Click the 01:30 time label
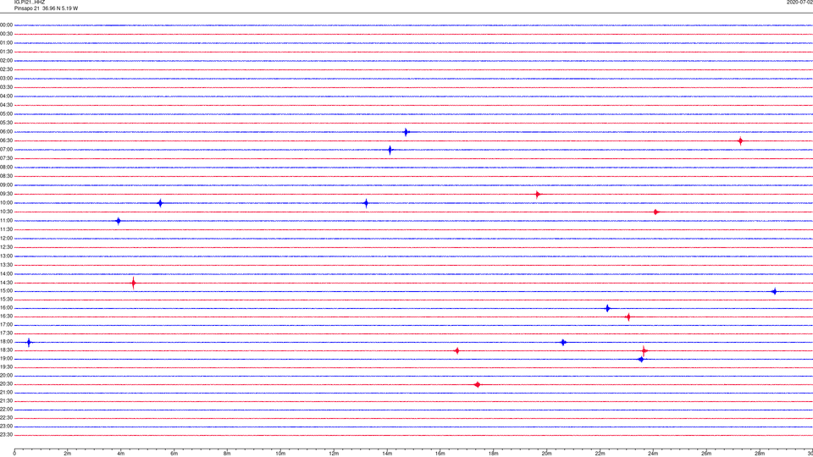Screen dimensions: 813x457 click(x=6, y=52)
